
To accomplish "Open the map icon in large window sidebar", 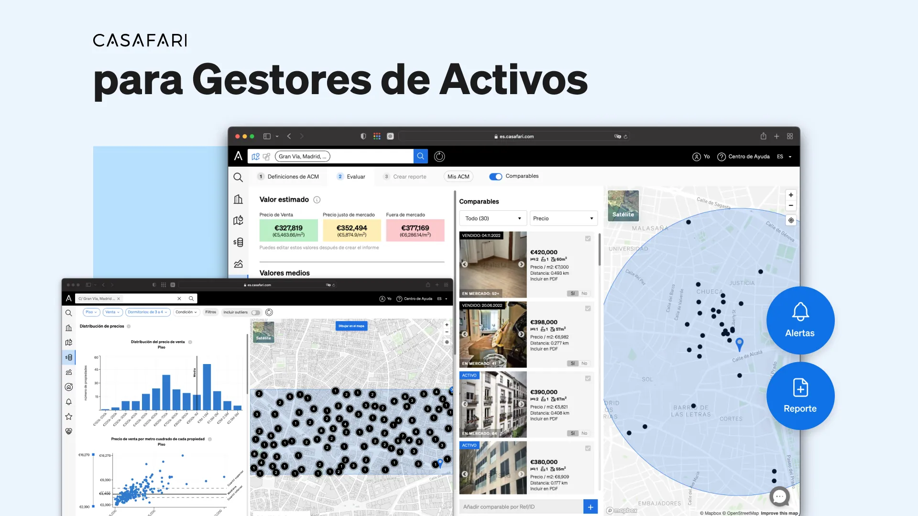I will point(238,220).
